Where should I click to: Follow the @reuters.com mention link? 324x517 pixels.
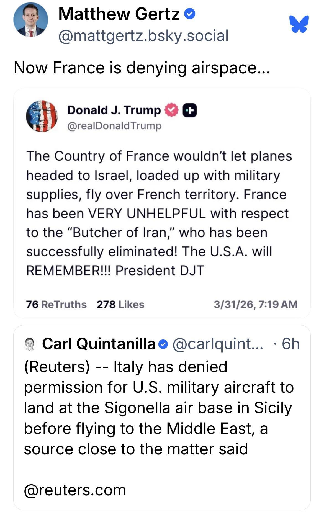click(x=75, y=490)
